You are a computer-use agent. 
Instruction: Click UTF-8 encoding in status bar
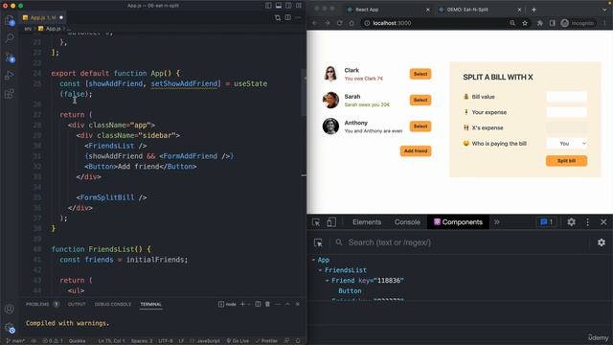166,341
